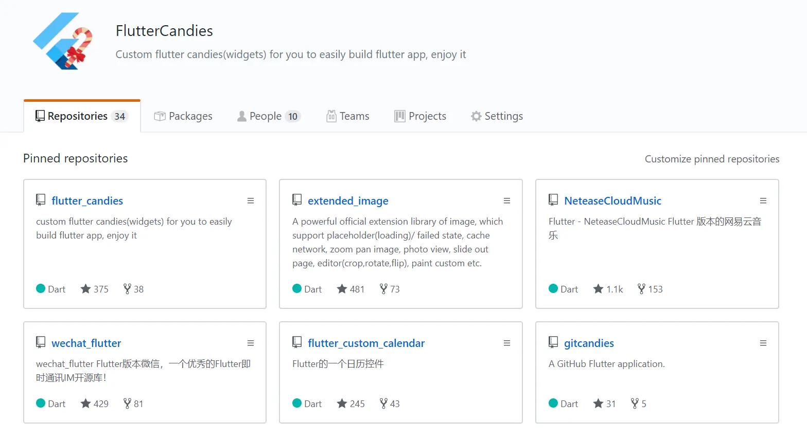807x440 pixels.
Task: Click the grabber handle on flutter_candies card
Action: tap(251, 200)
